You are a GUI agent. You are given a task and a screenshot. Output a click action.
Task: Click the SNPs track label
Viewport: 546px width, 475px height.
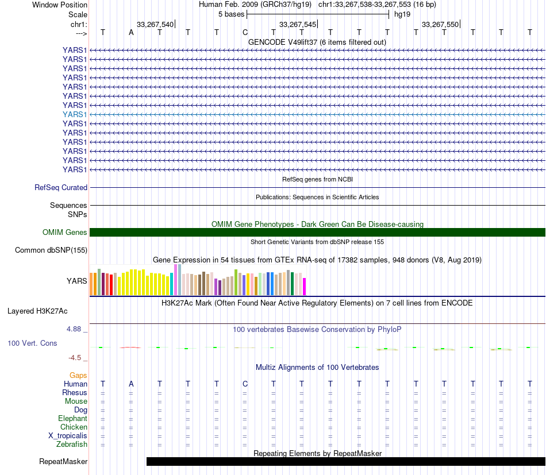click(78, 214)
